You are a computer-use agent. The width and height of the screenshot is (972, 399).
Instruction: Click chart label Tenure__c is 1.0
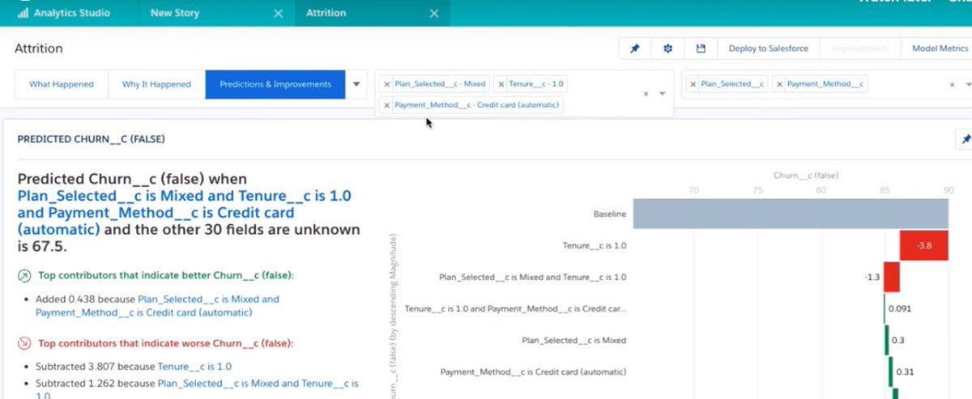click(x=594, y=245)
